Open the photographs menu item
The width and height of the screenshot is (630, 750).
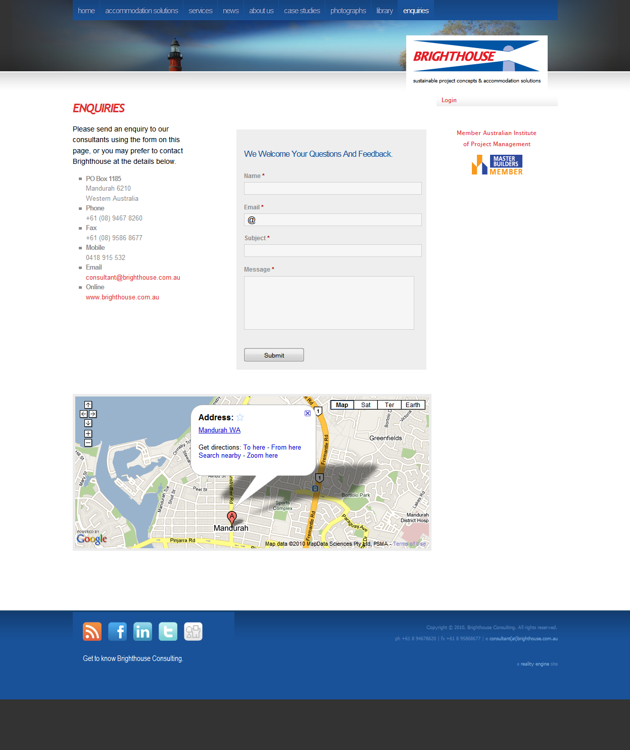pyautogui.click(x=348, y=11)
